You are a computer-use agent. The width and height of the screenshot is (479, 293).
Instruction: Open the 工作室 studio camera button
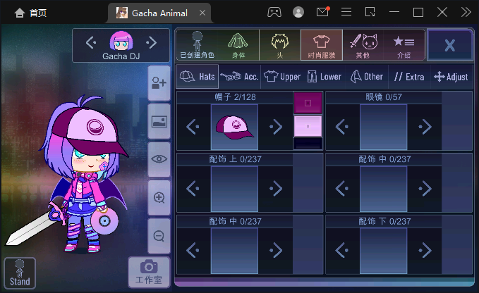click(149, 273)
